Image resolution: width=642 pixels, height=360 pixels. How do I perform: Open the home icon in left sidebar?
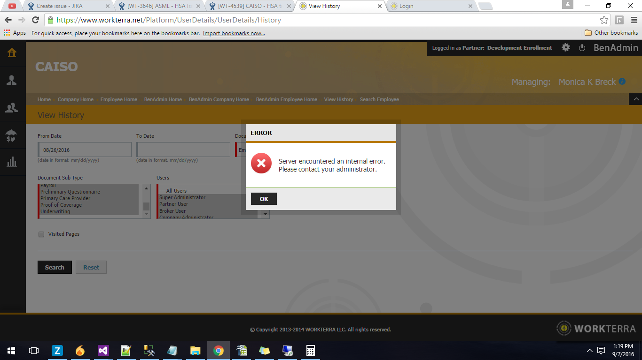12,53
